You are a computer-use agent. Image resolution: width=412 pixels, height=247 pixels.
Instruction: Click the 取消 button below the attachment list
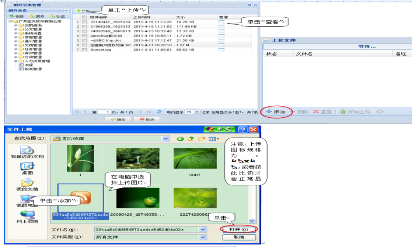tap(147, 119)
